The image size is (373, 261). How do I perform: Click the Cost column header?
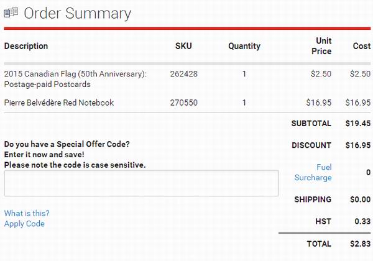coord(362,46)
